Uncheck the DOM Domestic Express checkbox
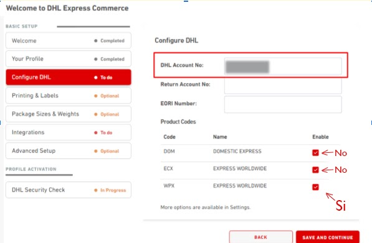Viewport: 372px width, 243px height. point(315,153)
